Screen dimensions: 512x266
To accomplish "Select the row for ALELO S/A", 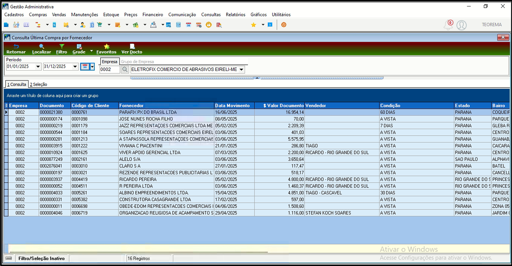I will coord(257,159).
